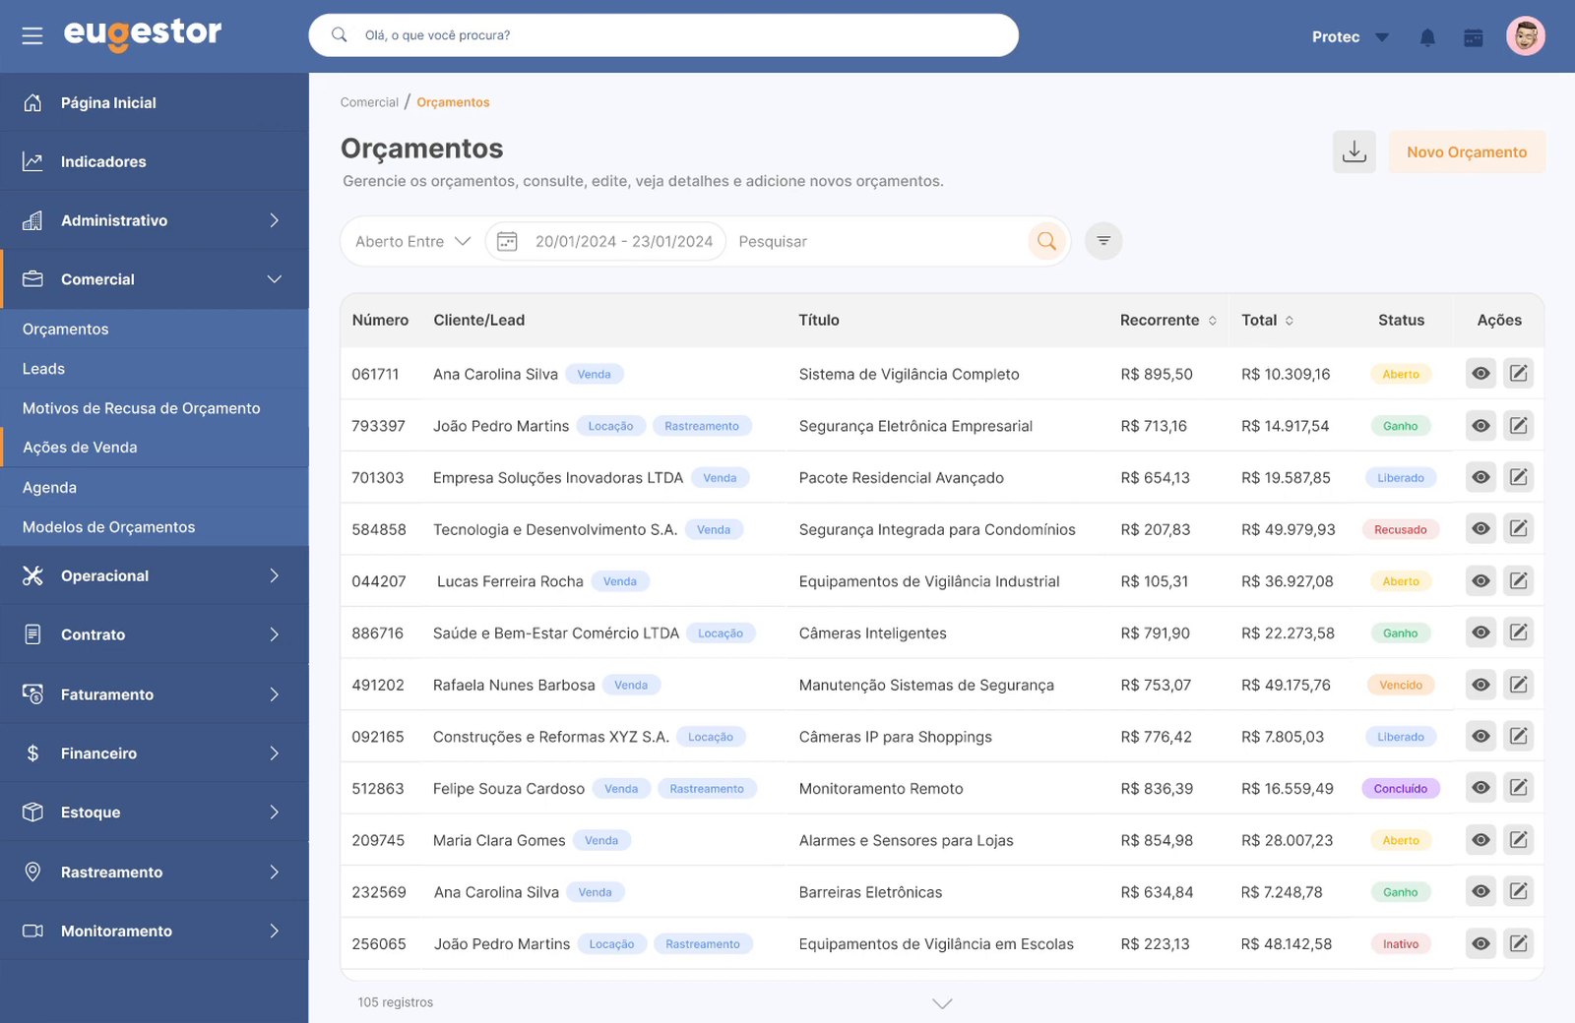This screenshot has height=1023, width=1575.
Task: Click the Recusado status badge
Action: (1401, 529)
